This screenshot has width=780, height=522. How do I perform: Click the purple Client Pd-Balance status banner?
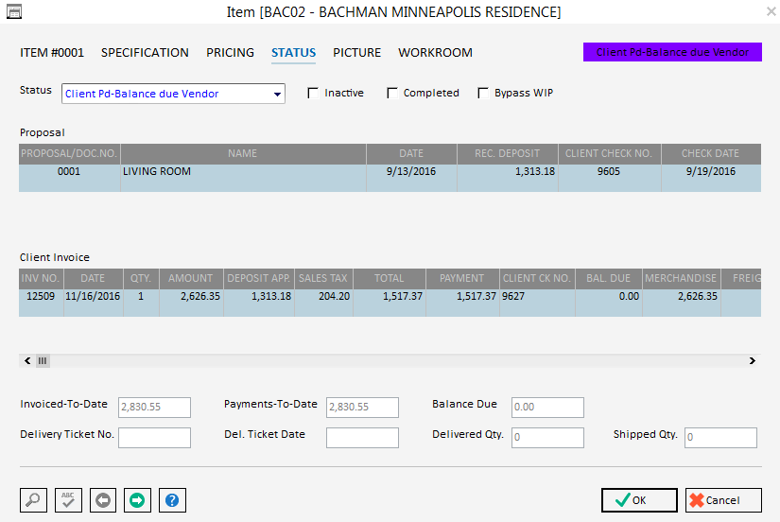pos(672,52)
